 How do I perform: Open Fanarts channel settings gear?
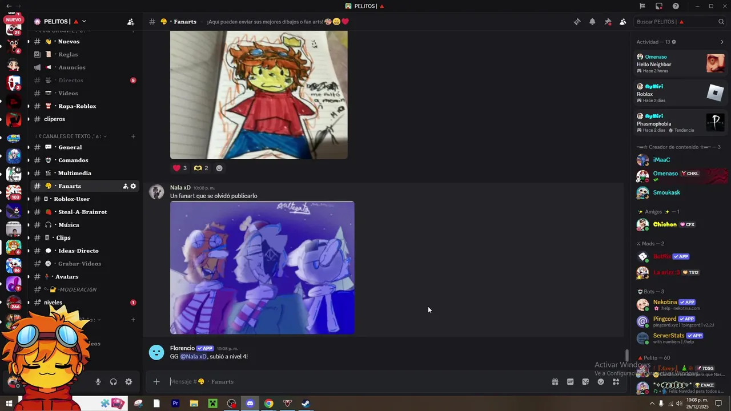click(133, 186)
